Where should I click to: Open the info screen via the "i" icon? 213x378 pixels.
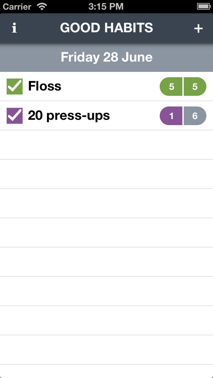coord(14,28)
